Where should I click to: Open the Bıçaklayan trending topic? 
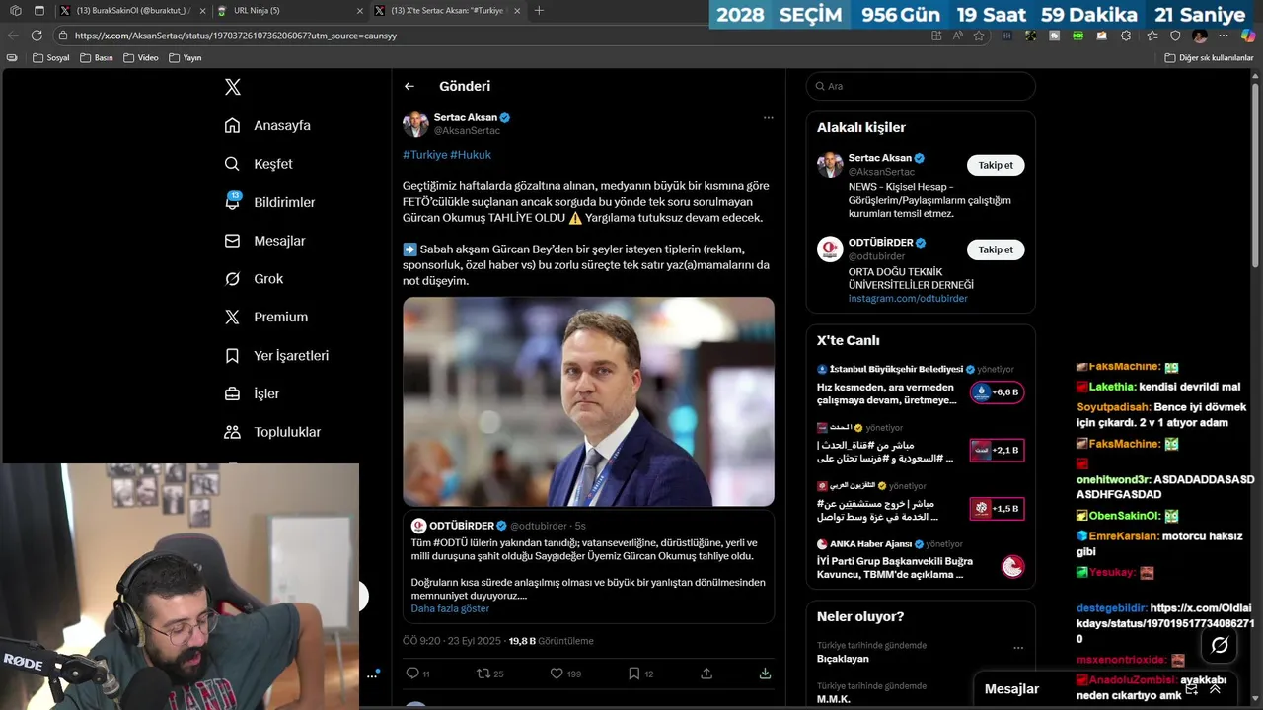pos(843,659)
